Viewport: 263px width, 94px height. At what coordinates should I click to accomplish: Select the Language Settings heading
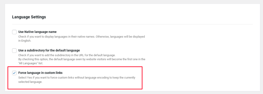(x=29, y=17)
